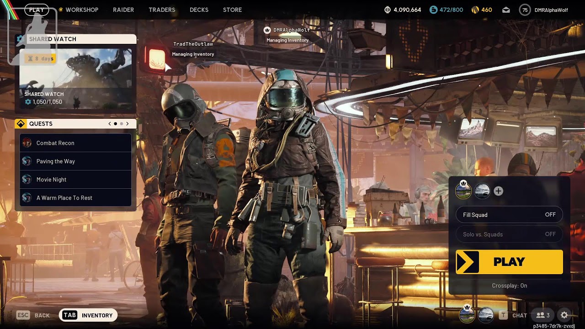
Task: Add a squad member with plus button
Action: tap(498, 191)
